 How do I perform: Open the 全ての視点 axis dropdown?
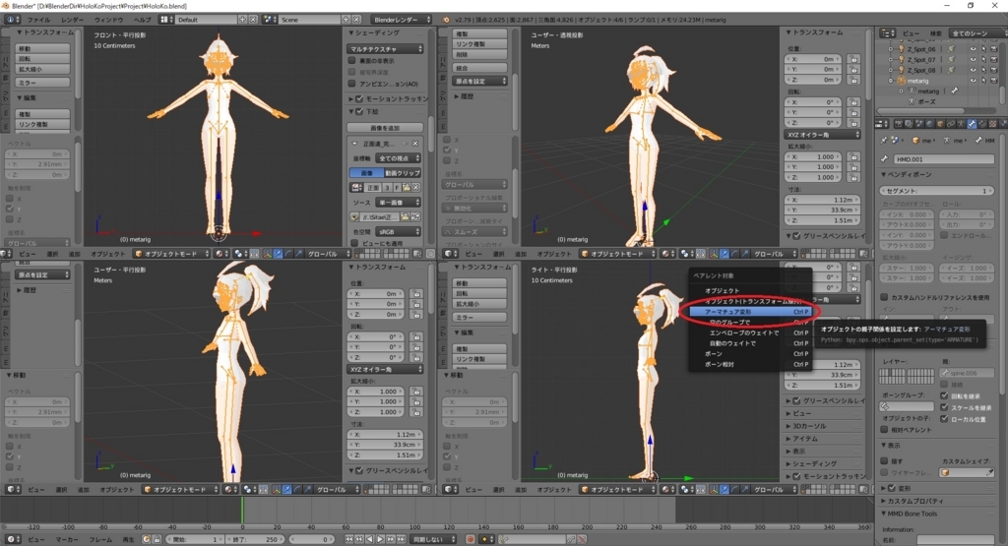[x=398, y=158]
